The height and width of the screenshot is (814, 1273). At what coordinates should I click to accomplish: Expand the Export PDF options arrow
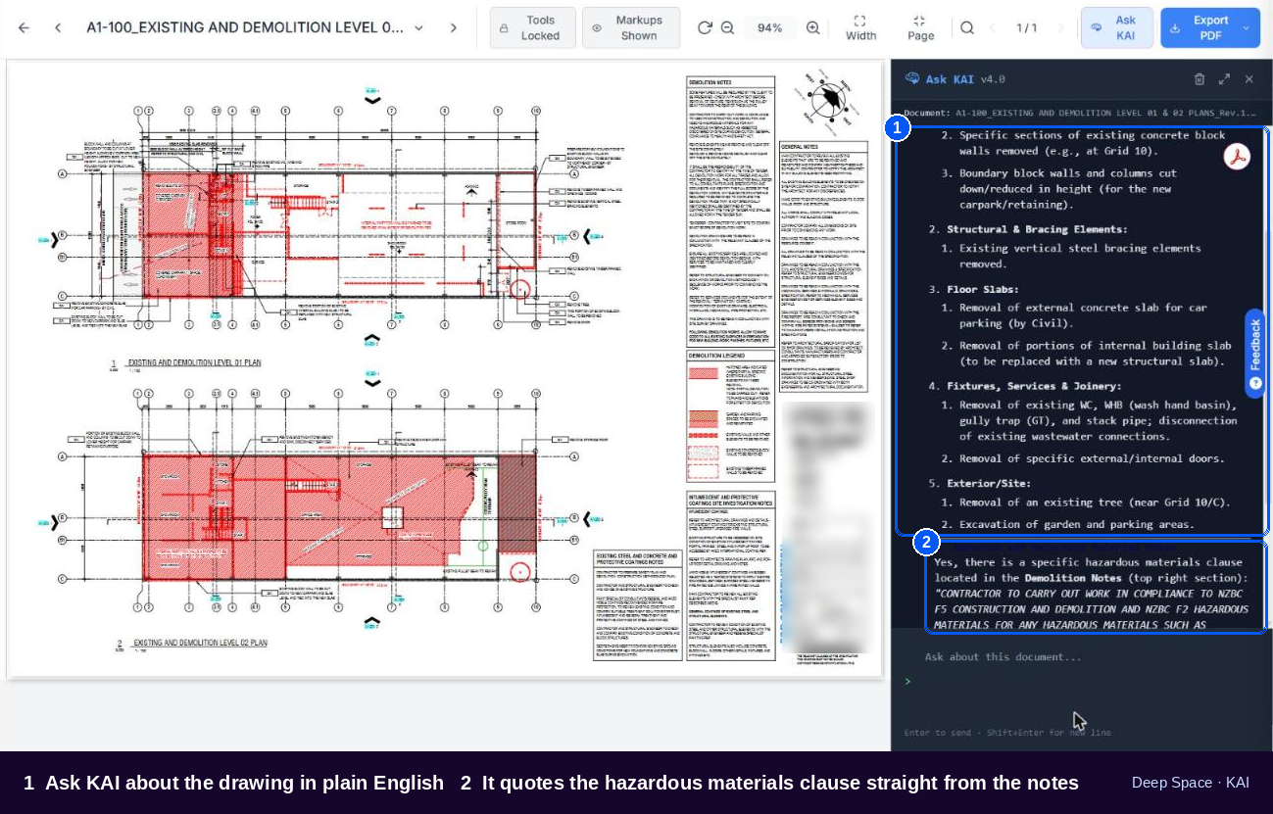click(1247, 27)
